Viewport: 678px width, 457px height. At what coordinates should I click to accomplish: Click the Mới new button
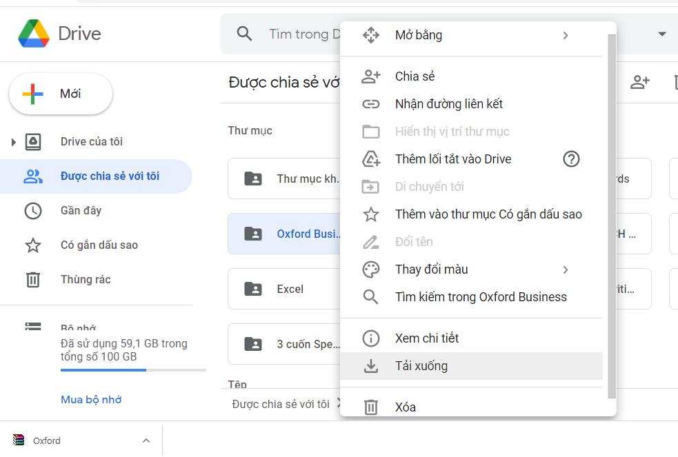point(61,94)
